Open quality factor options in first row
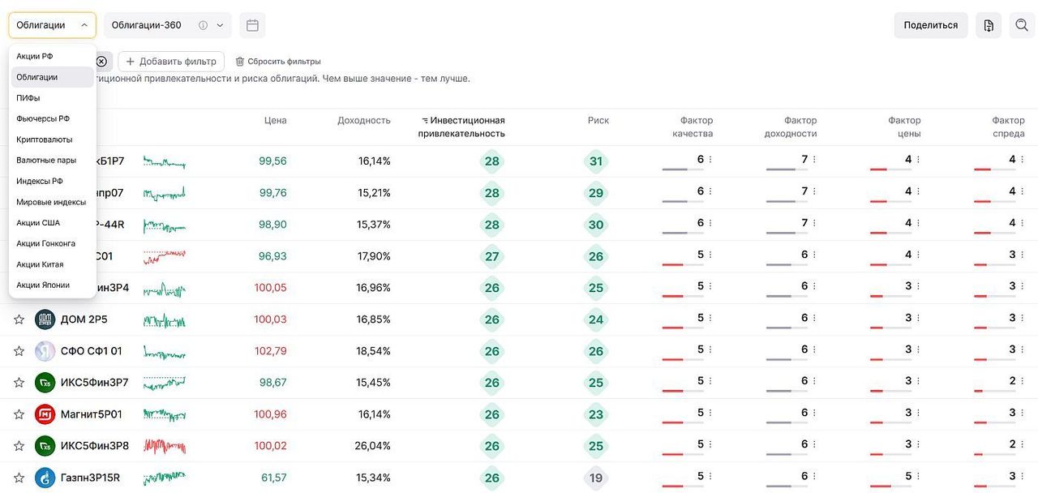 (710, 160)
